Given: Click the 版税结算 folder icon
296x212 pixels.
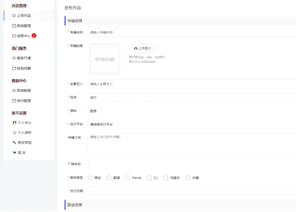Looking at the screenshot, I should (x=14, y=69).
